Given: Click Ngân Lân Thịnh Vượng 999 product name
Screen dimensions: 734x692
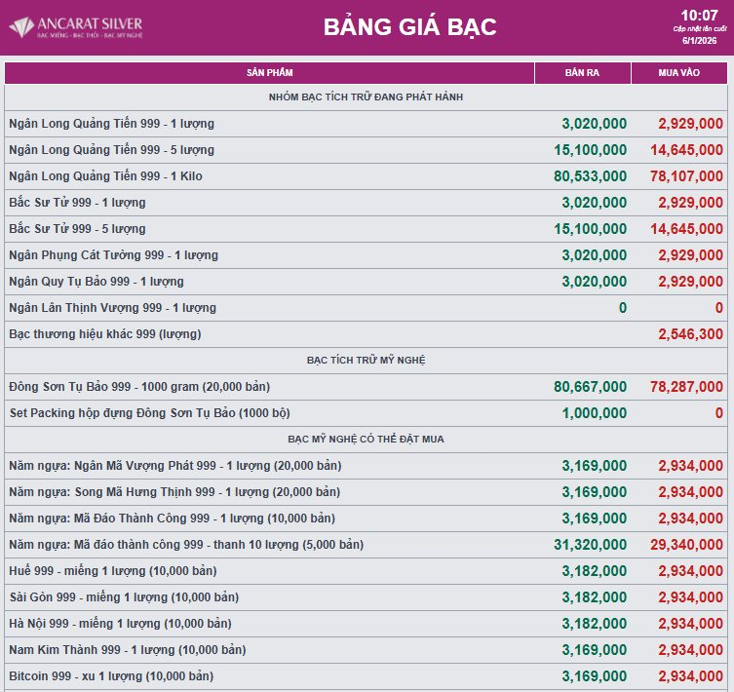Looking at the screenshot, I should [x=112, y=308].
